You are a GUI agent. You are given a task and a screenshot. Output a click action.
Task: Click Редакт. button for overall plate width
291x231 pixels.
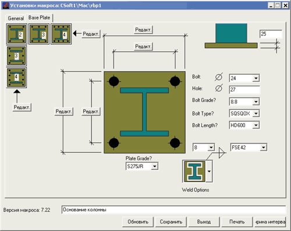(x=143, y=30)
